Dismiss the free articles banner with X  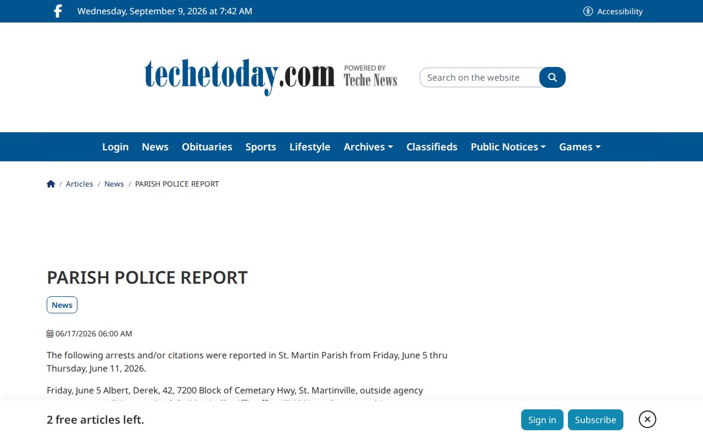click(x=648, y=419)
